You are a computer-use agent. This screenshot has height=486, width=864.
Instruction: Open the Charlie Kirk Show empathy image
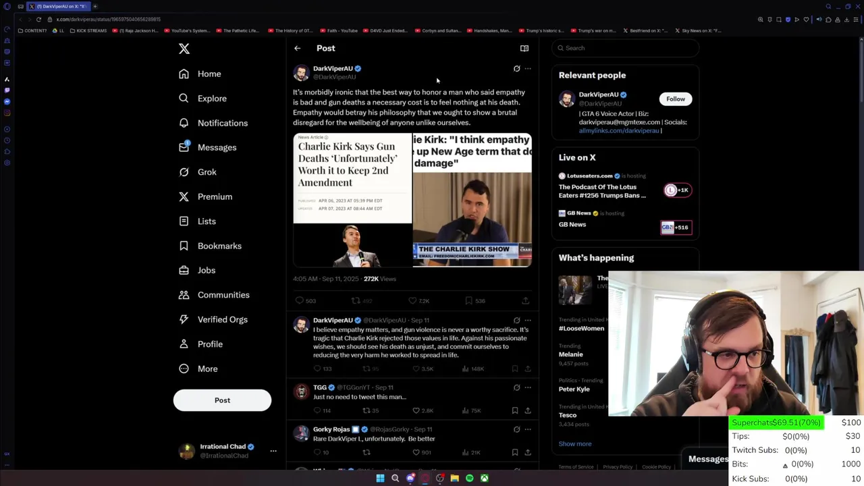(x=473, y=200)
